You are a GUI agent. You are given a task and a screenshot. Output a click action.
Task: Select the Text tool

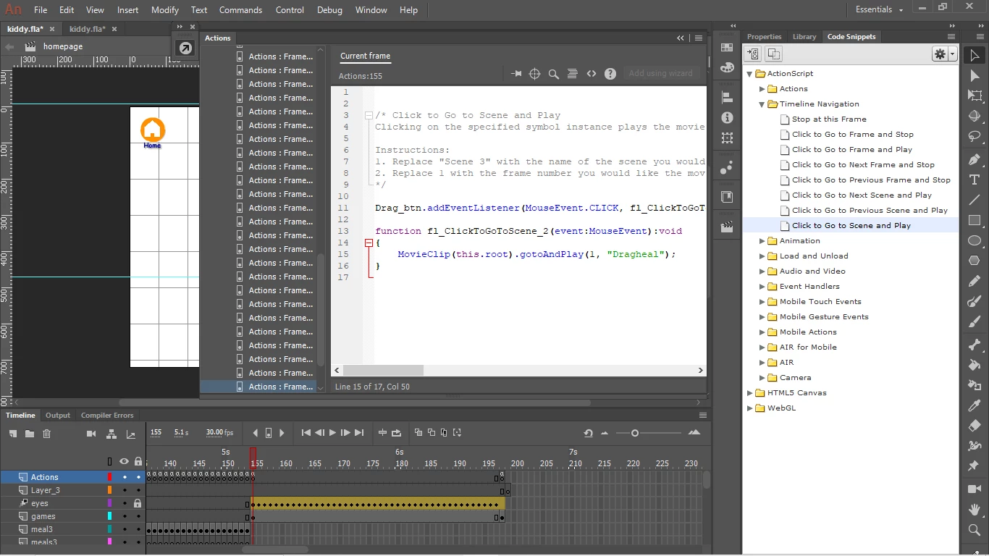coord(975,180)
